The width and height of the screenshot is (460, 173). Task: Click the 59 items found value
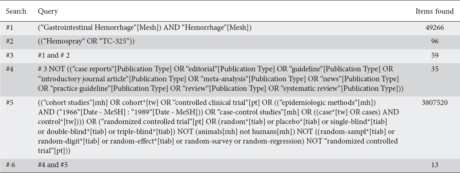pos(434,55)
